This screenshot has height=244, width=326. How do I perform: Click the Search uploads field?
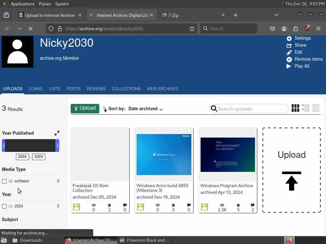[x=249, y=109]
